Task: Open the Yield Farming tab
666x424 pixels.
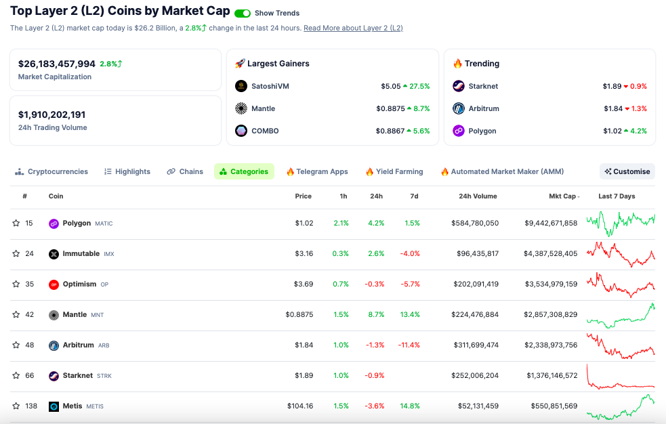Action: pyautogui.click(x=394, y=171)
